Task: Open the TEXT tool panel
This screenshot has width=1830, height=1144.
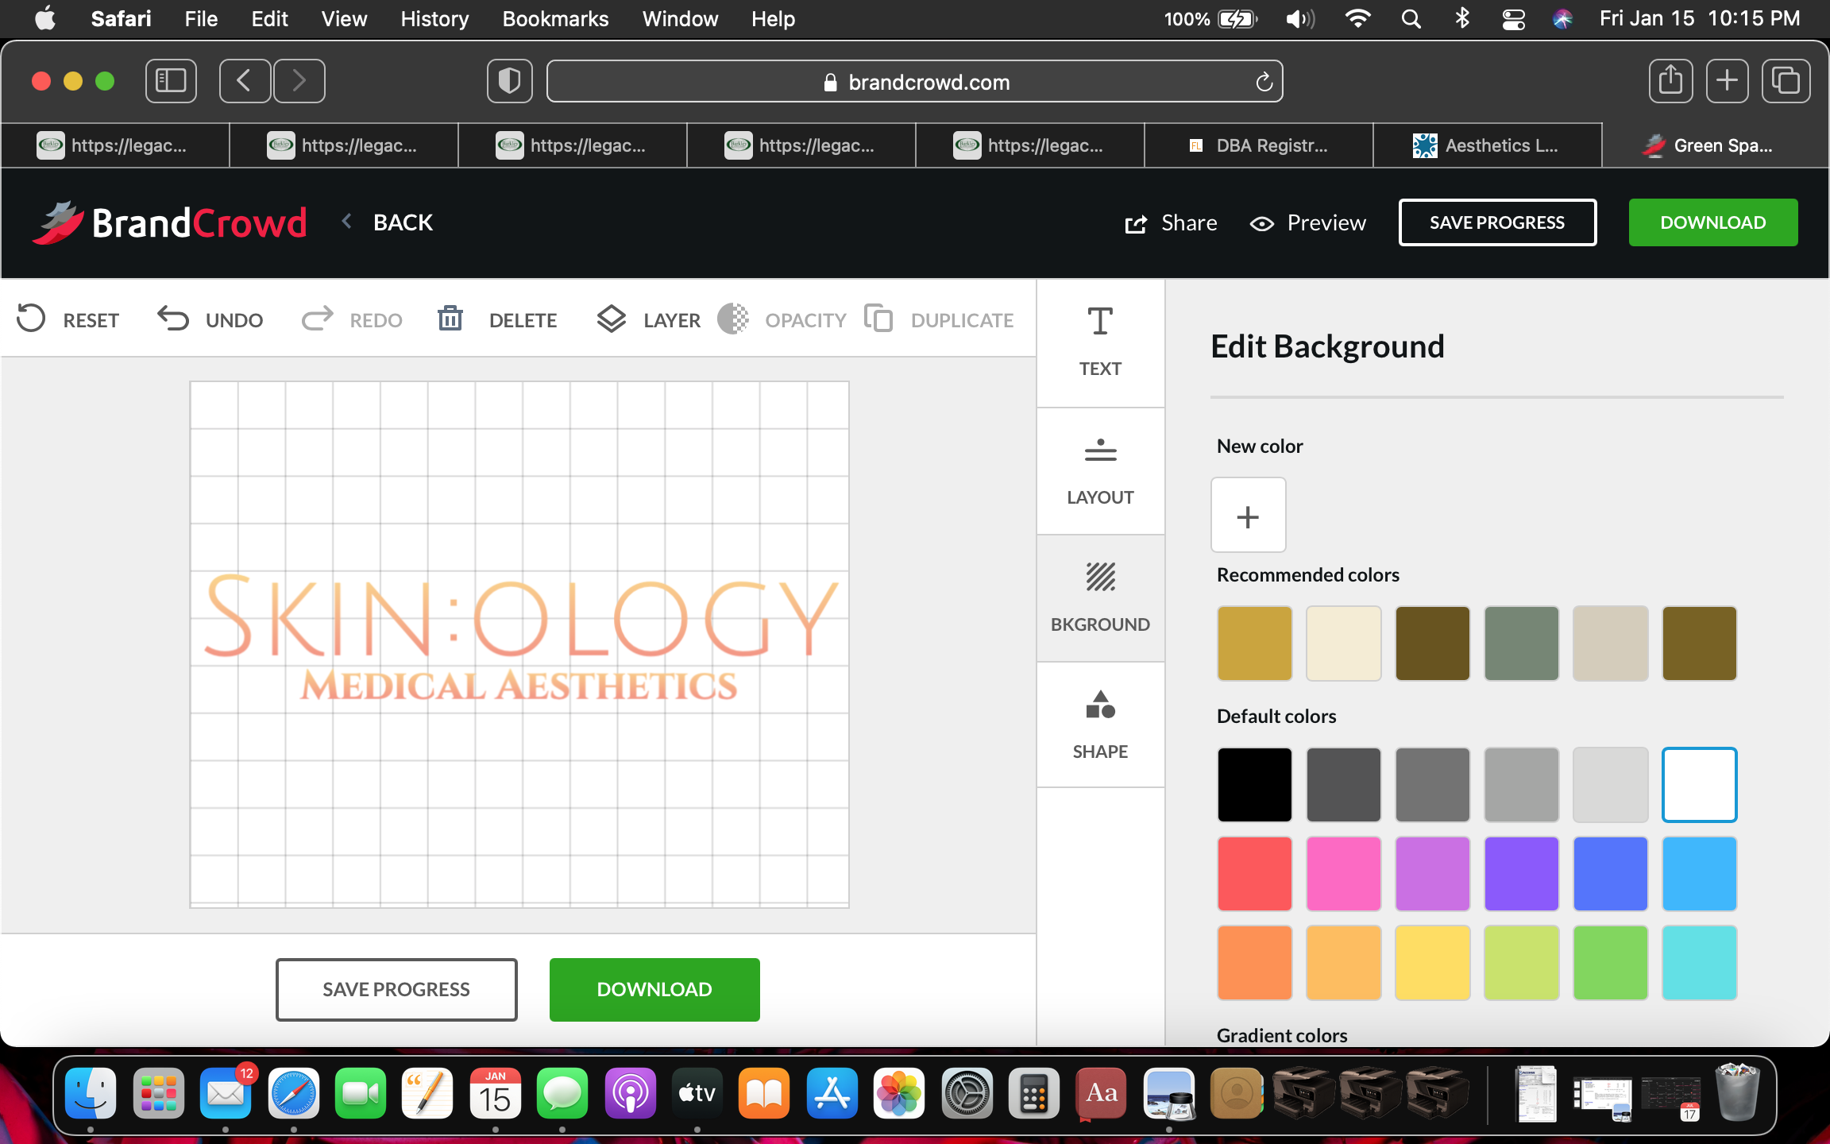Action: click(x=1100, y=342)
